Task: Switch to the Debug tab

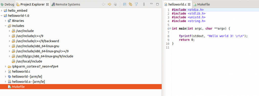Action: pos(8,5)
